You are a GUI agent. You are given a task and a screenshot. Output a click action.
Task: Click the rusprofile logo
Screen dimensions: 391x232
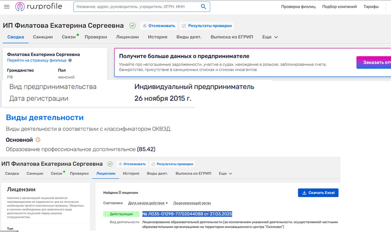[x=39, y=7]
